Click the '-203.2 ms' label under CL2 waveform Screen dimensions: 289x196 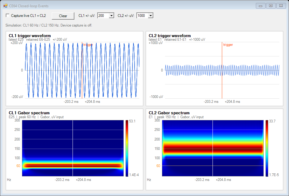211,102
